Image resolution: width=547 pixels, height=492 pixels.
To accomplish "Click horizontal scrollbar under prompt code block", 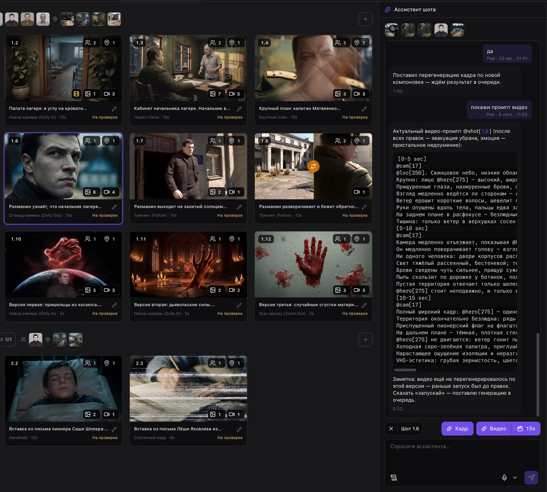I will [405, 370].
